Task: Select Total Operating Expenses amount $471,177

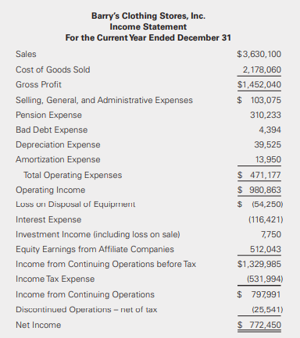Action: click(259, 175)
